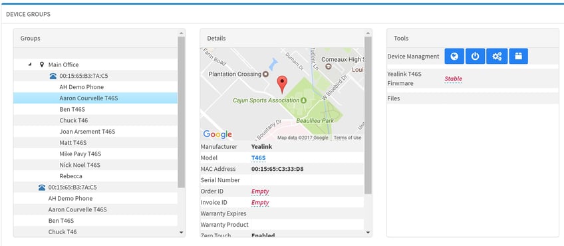
Task: Open the Terms of Use map link
Action: point(347,138)
